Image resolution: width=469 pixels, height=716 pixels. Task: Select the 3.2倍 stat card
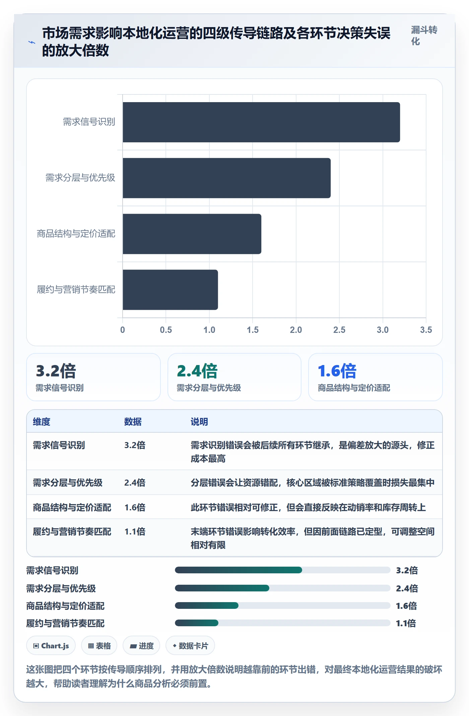coord(93,377)
